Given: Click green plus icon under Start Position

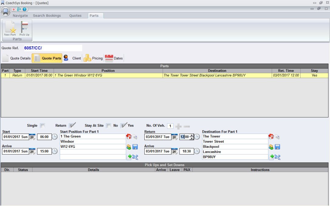Looking at the screenshot, I should [x=130, y=157].
